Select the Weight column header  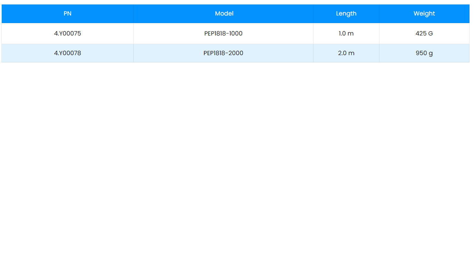pos(424,13)
